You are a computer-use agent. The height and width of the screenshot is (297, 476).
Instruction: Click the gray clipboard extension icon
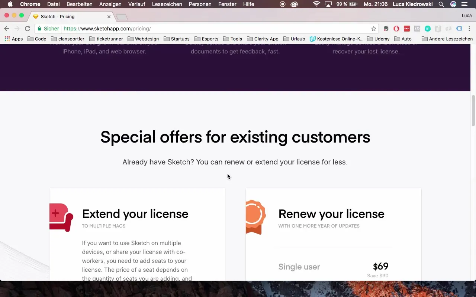point(438,29)
